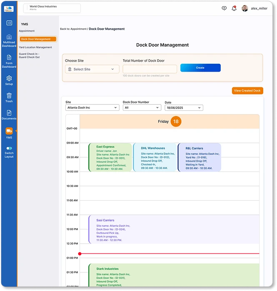Click the Friday day header text

coord(163,122)
